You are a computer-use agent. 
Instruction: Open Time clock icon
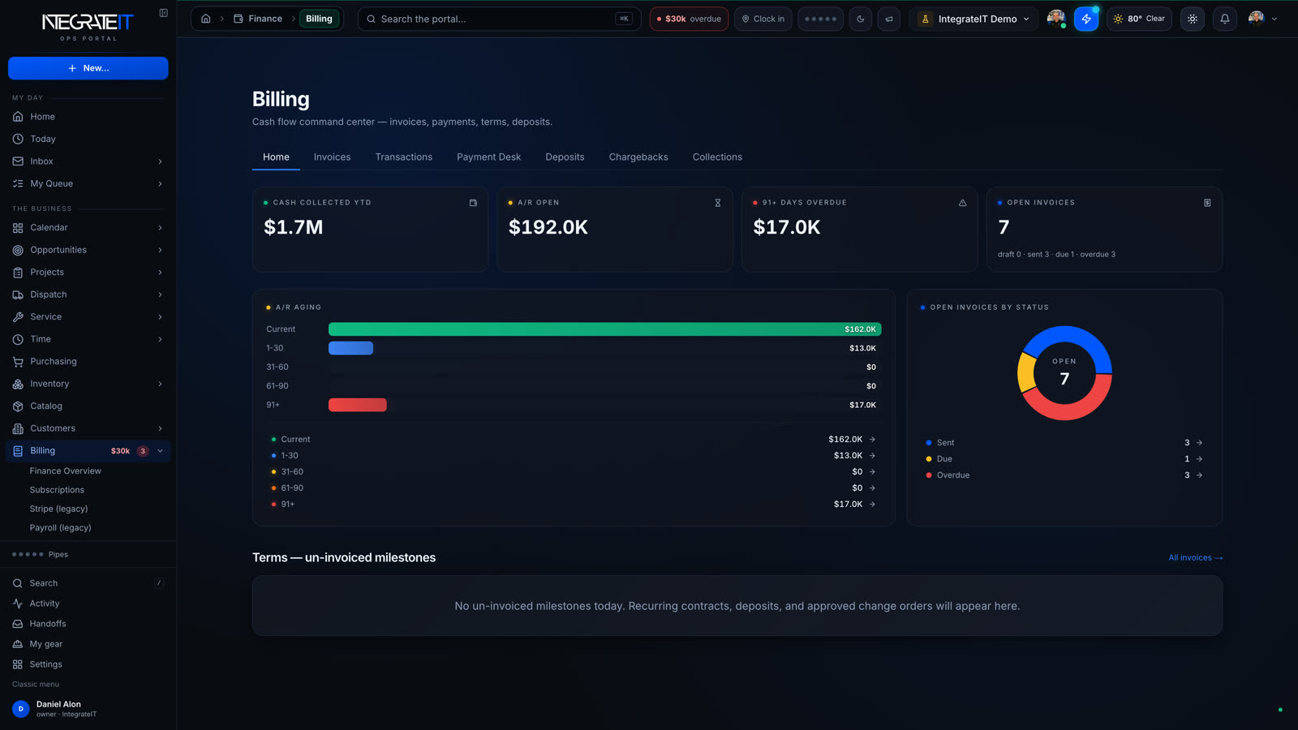pyautogui.click(x=18, y=339)
